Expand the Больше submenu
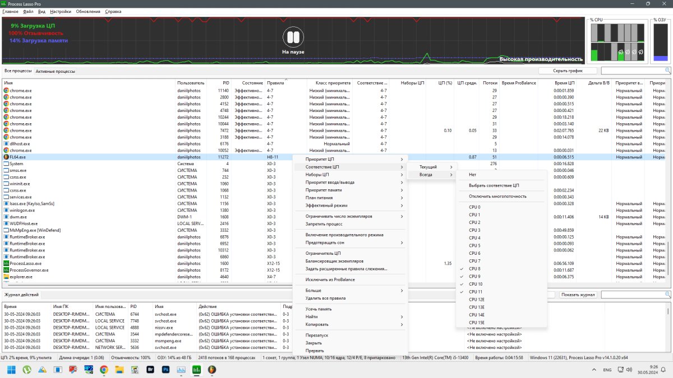This screenshot has height=378, width=673. 349,291
